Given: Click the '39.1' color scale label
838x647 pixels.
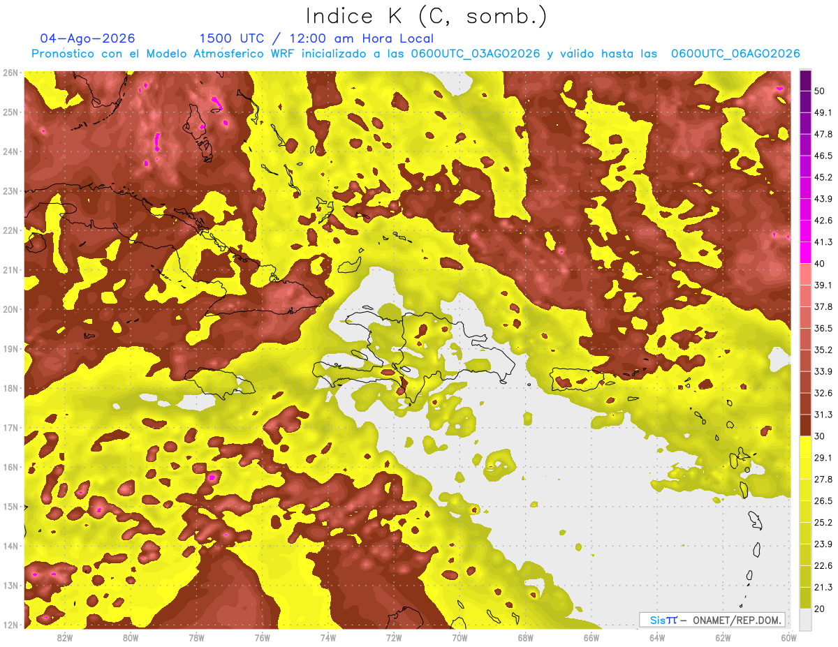Looking at the screenshot, I should point(823,285).
